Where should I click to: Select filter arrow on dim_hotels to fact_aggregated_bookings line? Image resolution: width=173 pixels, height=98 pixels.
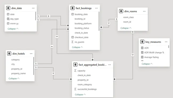pyautogui.click(x=53, y=73)
